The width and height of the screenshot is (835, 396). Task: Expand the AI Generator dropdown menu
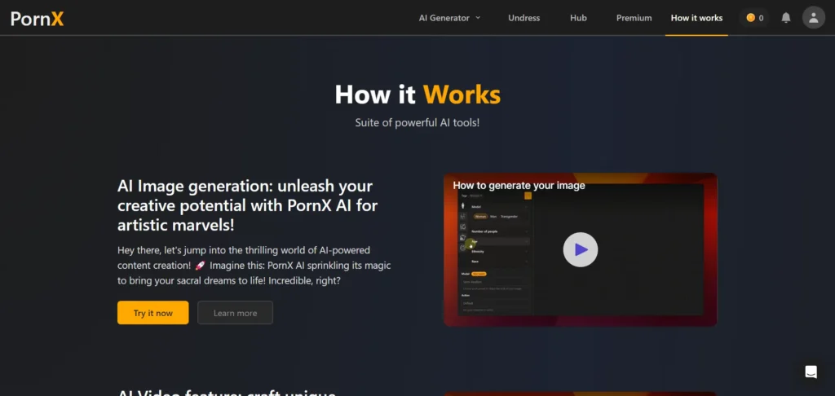tap(449, 17)
